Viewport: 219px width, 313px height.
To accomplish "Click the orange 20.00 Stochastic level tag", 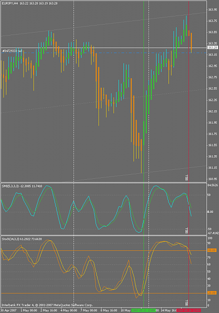I will click(212, 292).
